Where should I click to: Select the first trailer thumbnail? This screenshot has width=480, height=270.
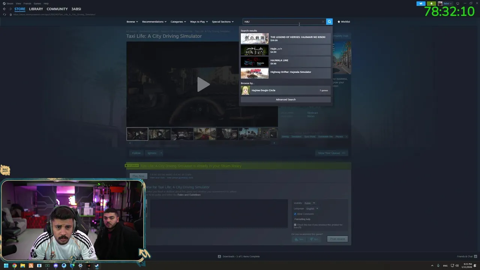tap(137, 134)
